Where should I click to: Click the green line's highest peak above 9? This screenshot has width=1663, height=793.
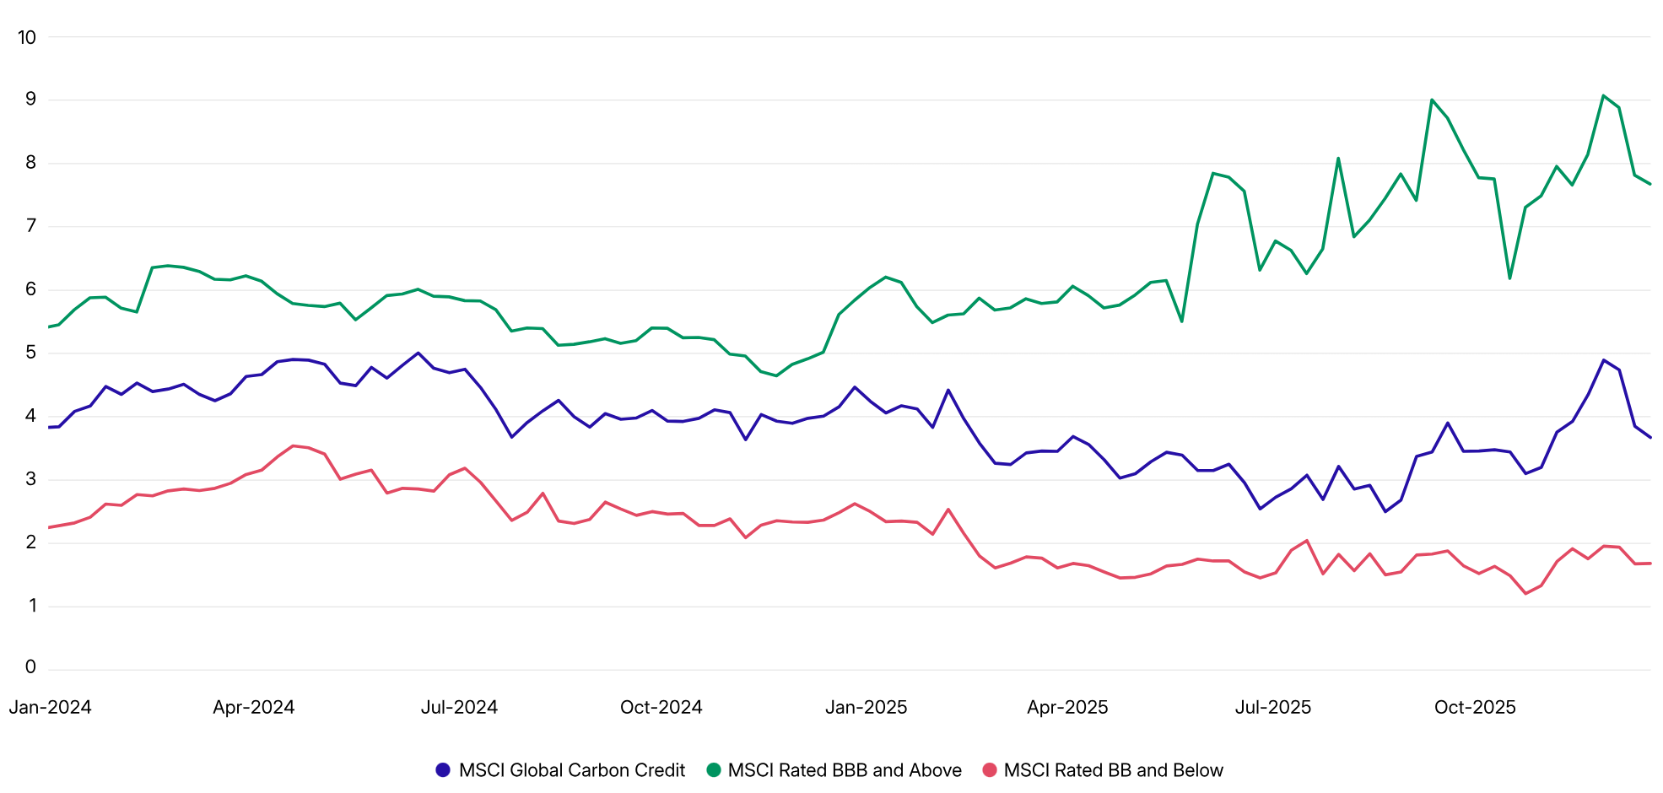pos(1603,95)
